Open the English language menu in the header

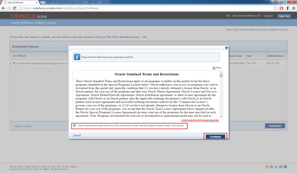268,16
